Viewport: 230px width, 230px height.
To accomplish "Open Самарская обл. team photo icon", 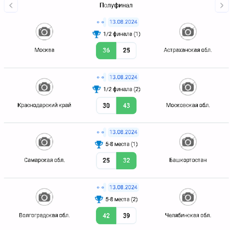I will tap(44, 142).
